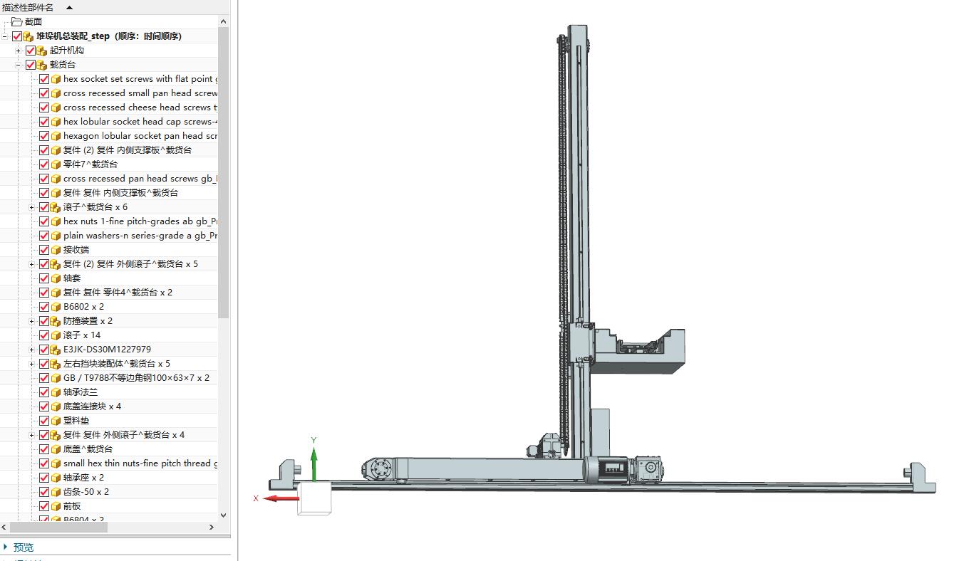Expand 复件 (2) 复件 外侧滚子^载货台 x 5
This screenshot has height=561, width=979.
click(31, 264)
